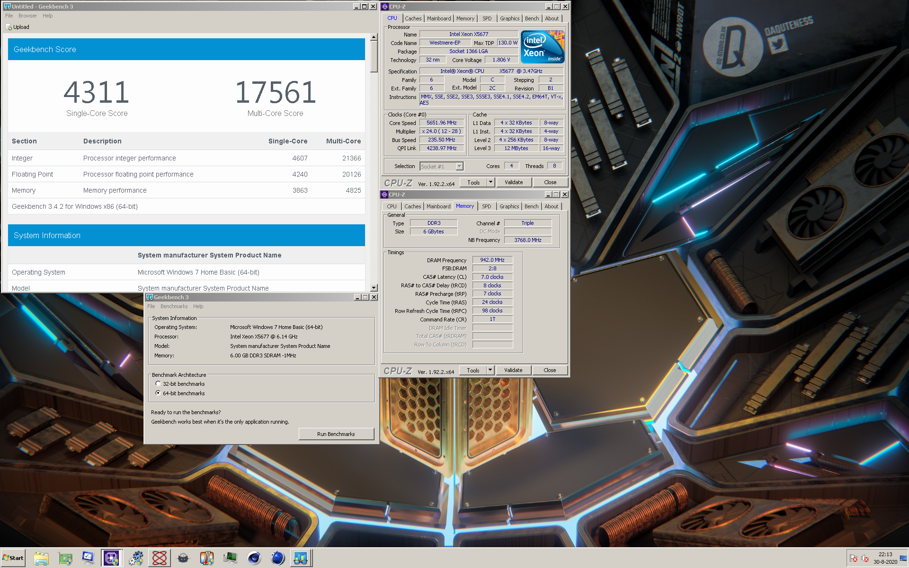Switch to Caches tab in upper CPU-Z

point(413,18)
